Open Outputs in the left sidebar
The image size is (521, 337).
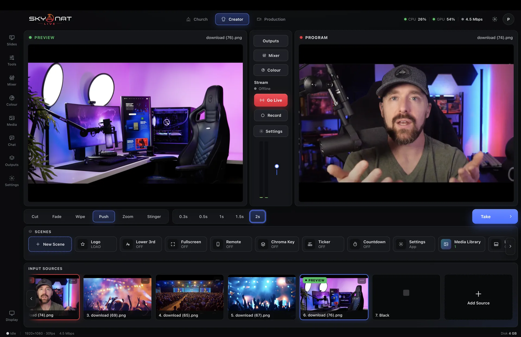12,161
